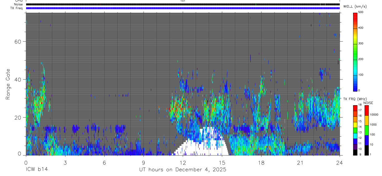Screen dimensions: 382x176
Task: Click the 11 MHz label in TX FRQ legend
Action: click(x=360, y=143)
